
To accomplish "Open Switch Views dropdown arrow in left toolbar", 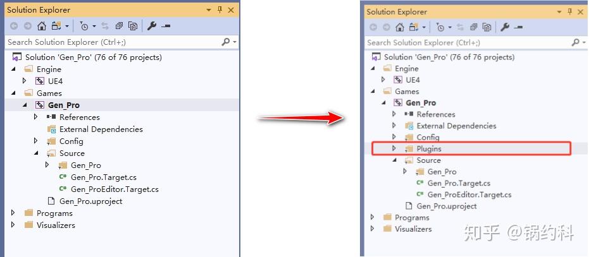I will (67, 27).
